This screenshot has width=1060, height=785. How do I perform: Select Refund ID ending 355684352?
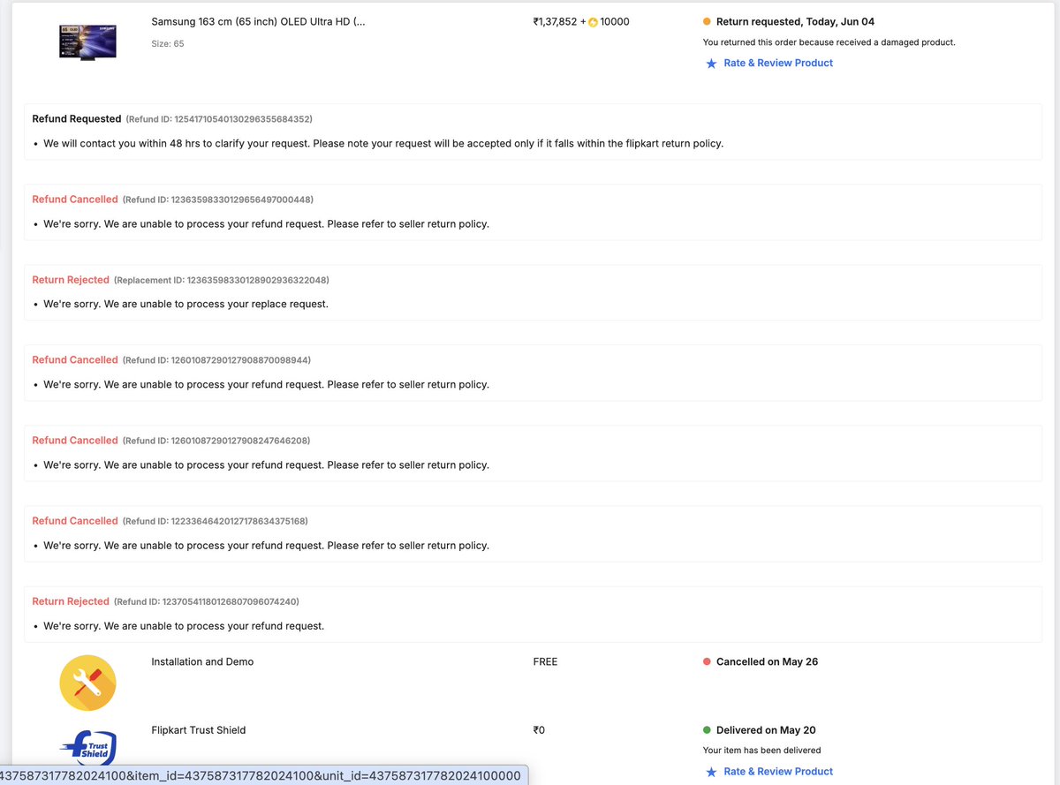(219, 119)
